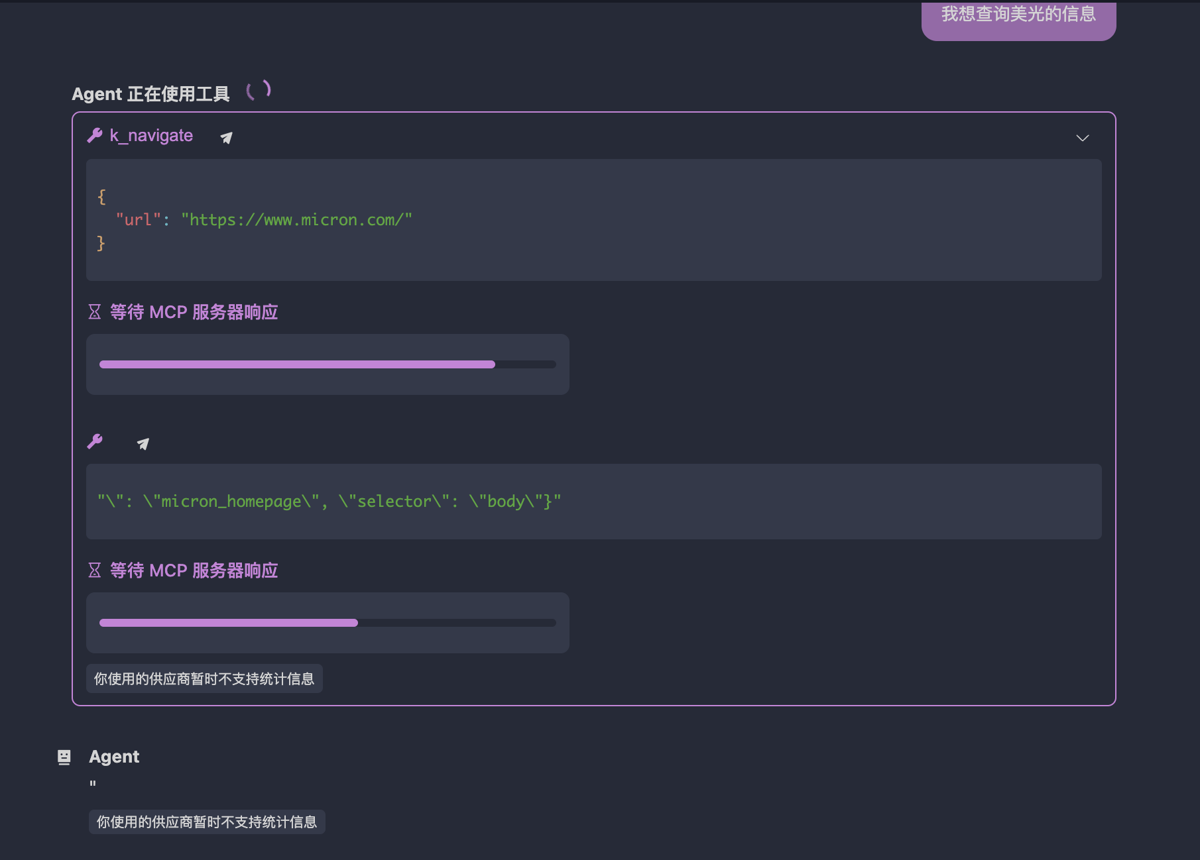Click the micron.com URL JSON code block
This screenshot has width=1200, height=860.
(x=593, y=220)
